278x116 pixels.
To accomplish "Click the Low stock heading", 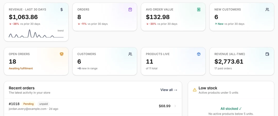I will (x=208, y=88).
